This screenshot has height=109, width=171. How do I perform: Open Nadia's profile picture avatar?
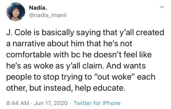(x=16, y=12)
